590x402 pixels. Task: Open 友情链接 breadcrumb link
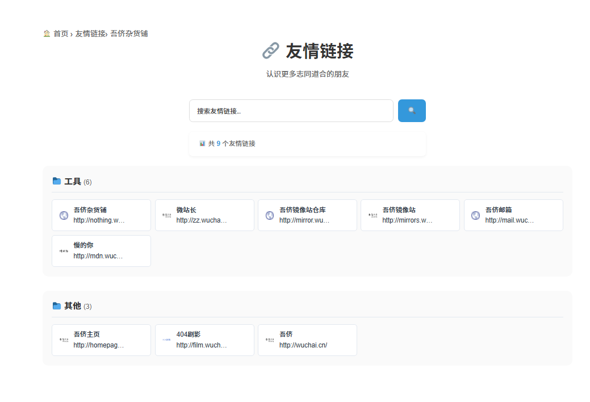(x=90, y=33)
